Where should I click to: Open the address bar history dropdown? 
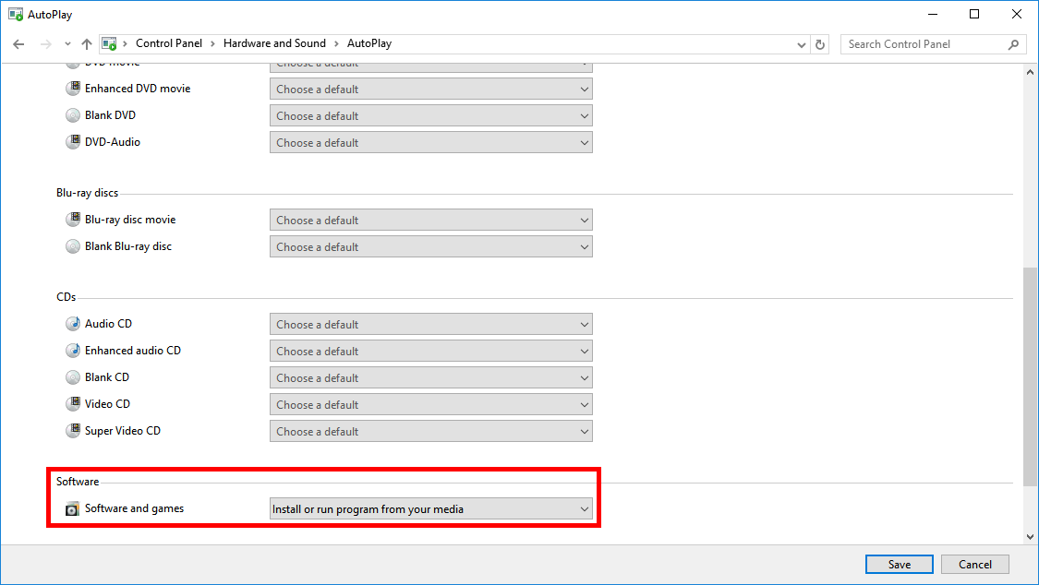coord(801,44)
